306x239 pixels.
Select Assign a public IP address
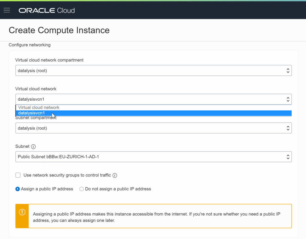pos(18,189)
